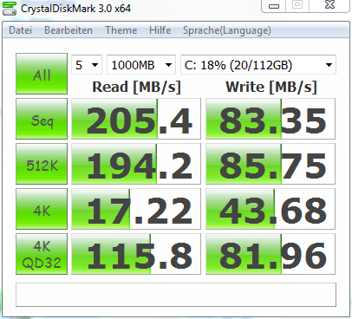Click the 512K write result 85.75

pyautogui.click(x=271, y=164)
